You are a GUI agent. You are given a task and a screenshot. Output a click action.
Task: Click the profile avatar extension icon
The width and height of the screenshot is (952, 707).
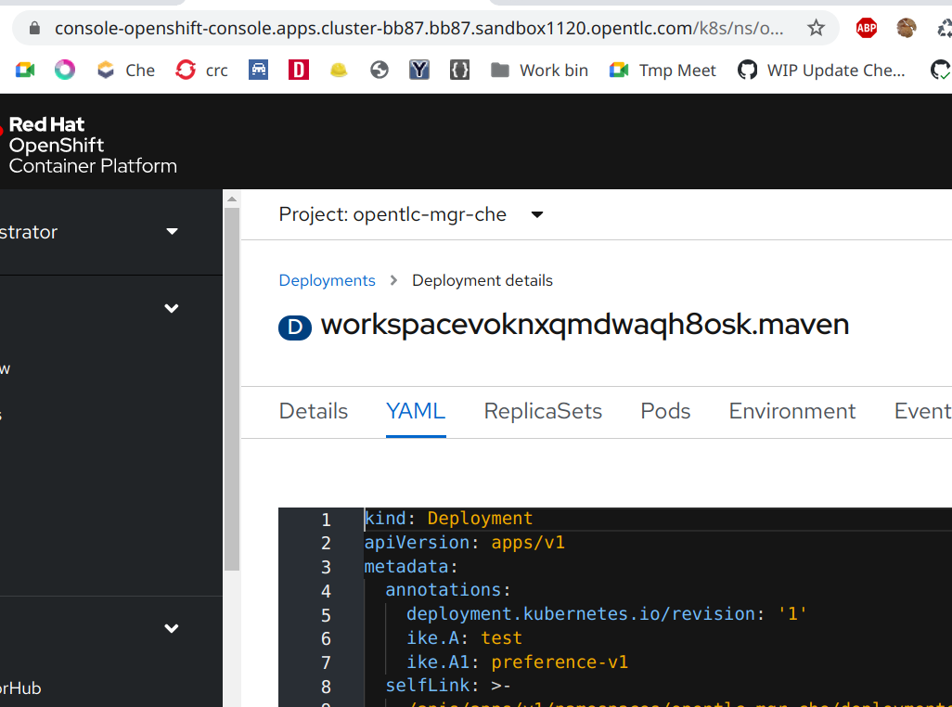click(906, 28)
